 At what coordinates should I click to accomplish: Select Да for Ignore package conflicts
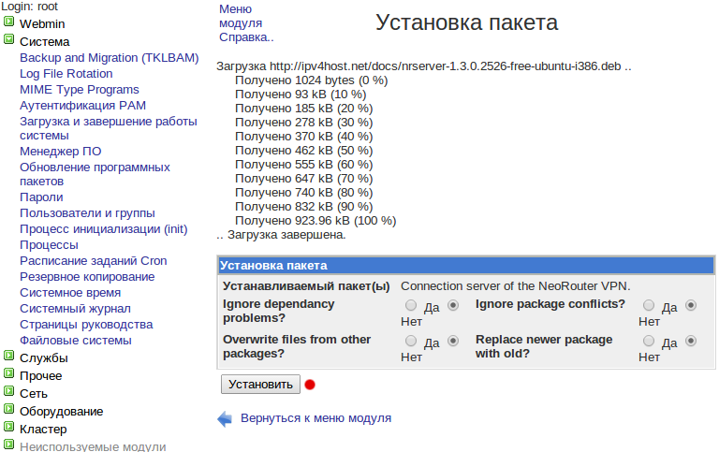coord(649,305)
